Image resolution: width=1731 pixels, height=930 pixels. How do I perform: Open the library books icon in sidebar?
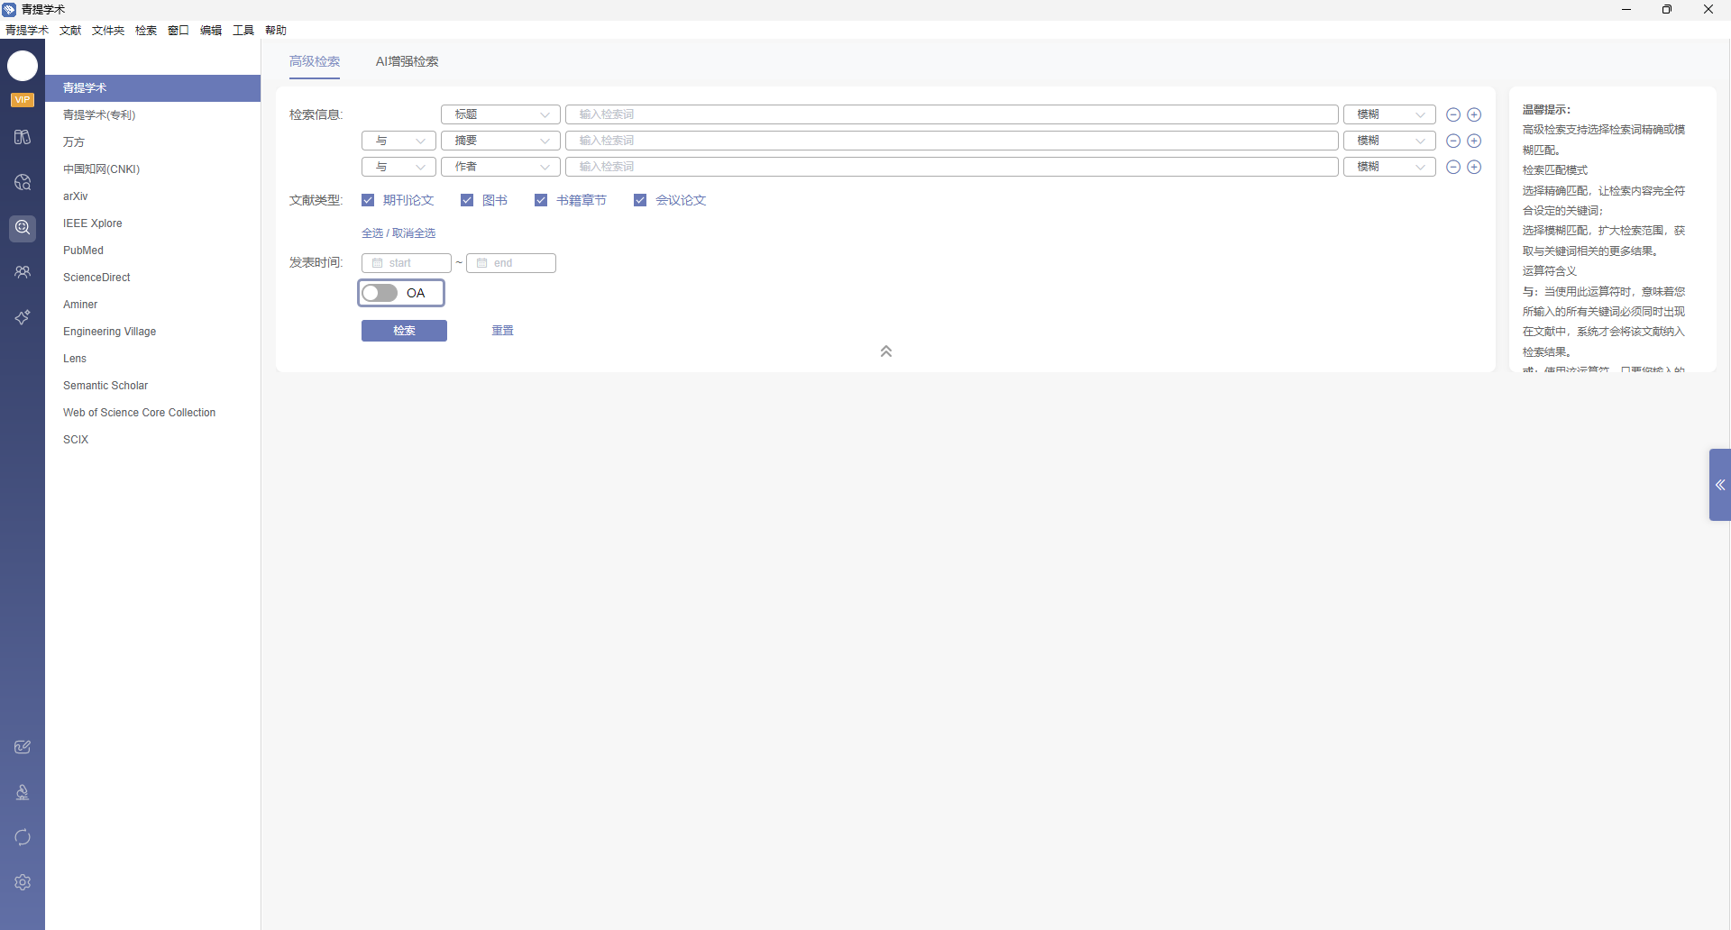tap(23, 137)
